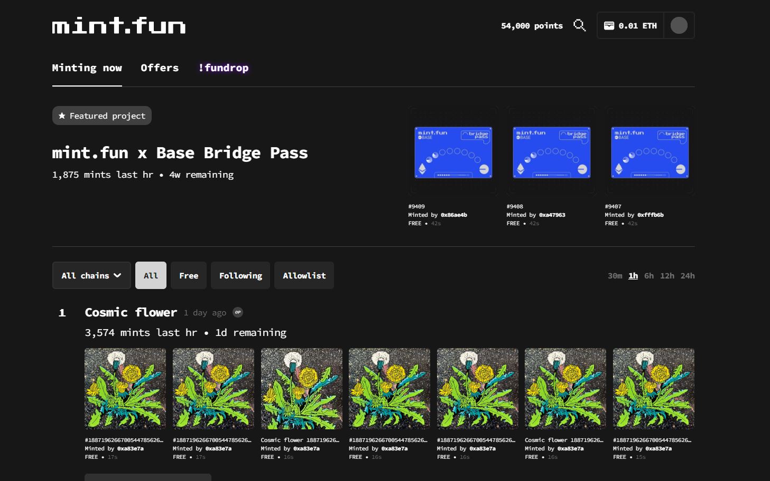Click the OP chain badge beside Cosmic flower

[x=238, y=312]
